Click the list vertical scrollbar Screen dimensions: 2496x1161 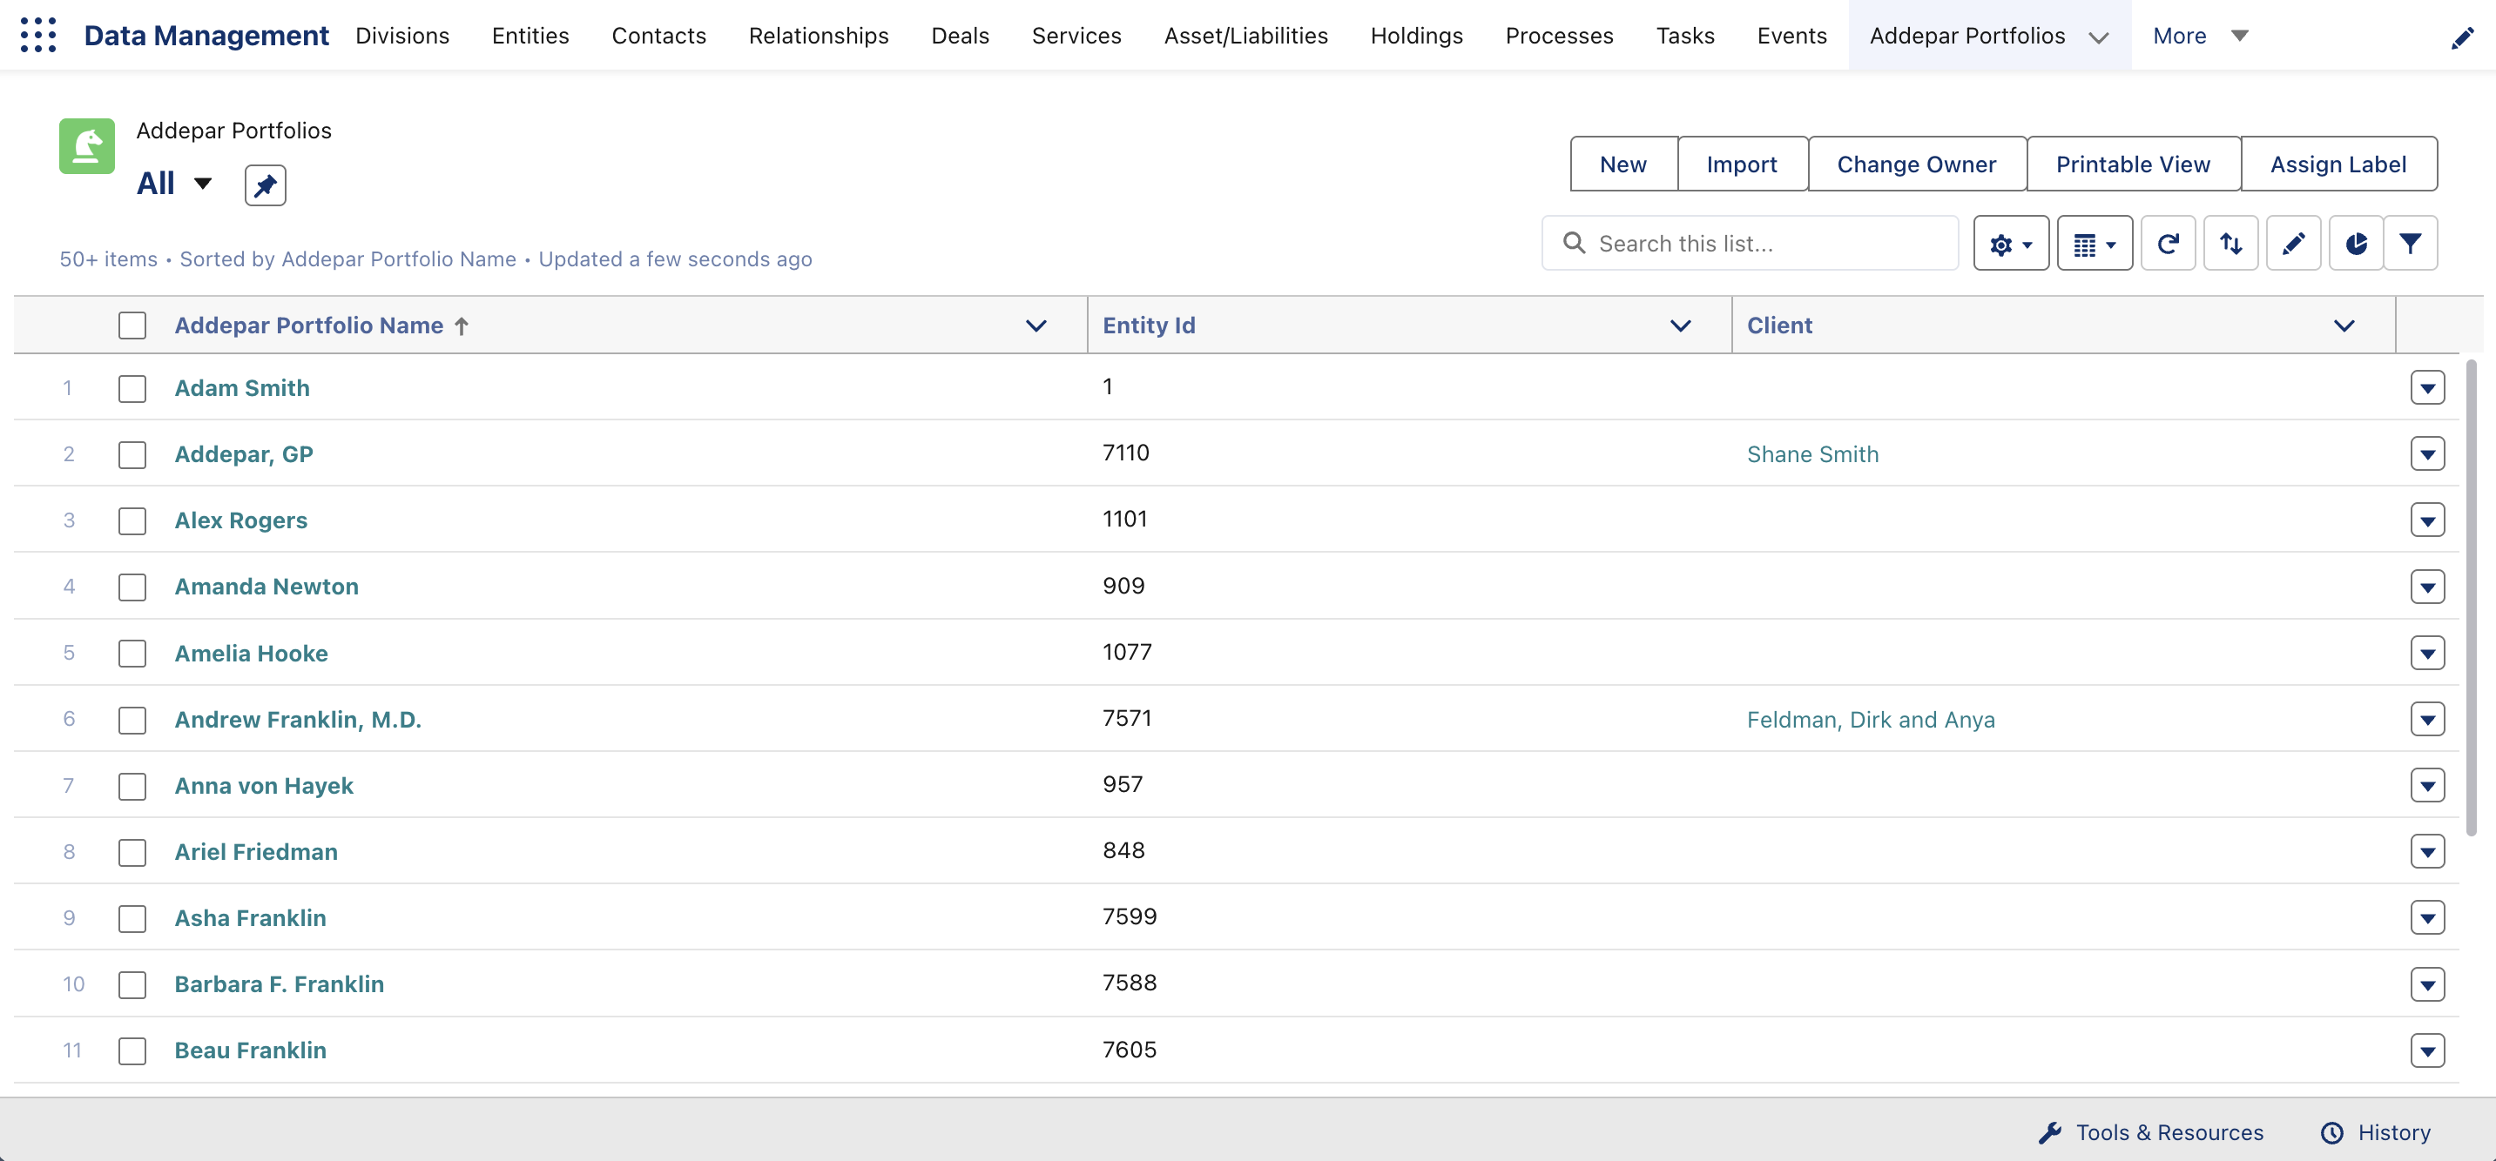click(2471, 597)
